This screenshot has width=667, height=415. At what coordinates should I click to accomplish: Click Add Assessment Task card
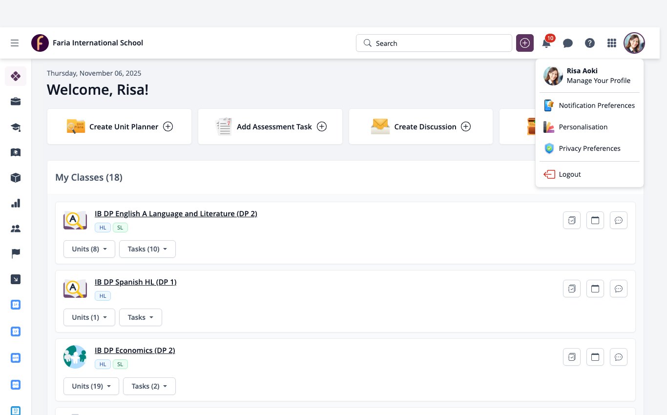click(270, 126)
